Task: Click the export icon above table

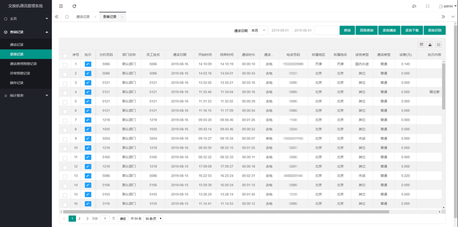Action: pos(430,44)
